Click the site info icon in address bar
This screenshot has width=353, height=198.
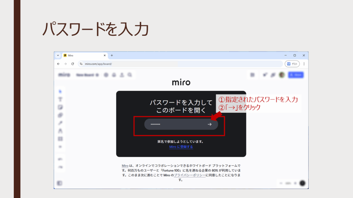click(81, 64)
